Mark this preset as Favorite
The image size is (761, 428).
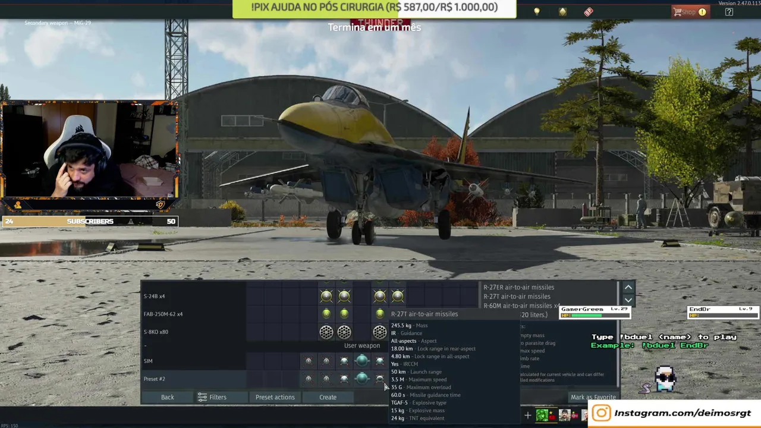593,397
